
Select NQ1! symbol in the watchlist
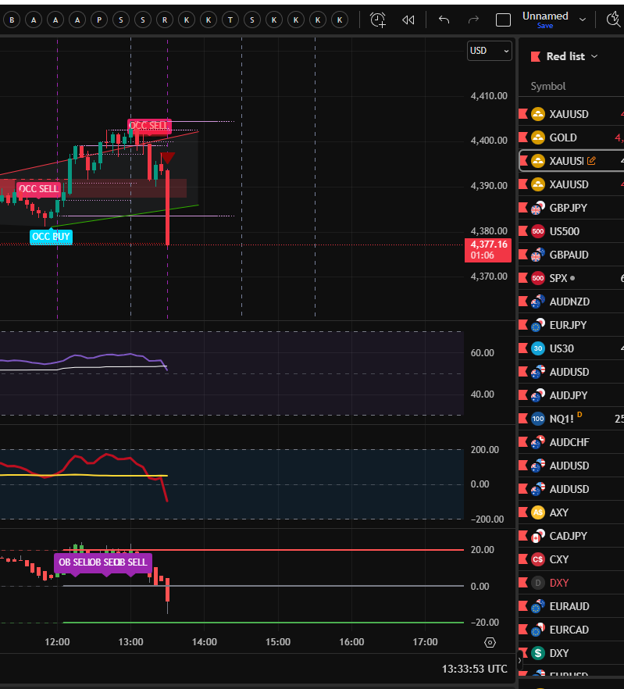coord(564,419)
